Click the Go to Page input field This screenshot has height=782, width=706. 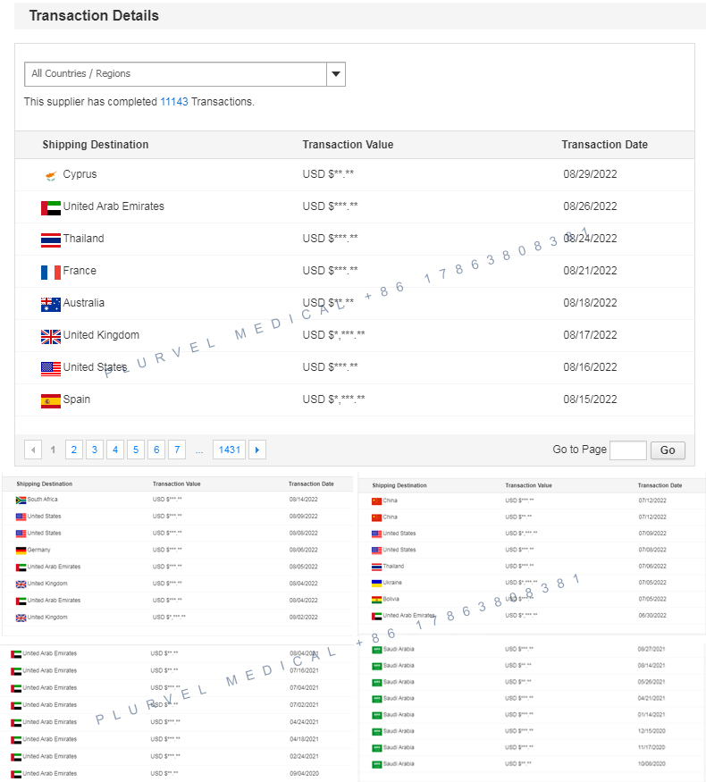628,450
